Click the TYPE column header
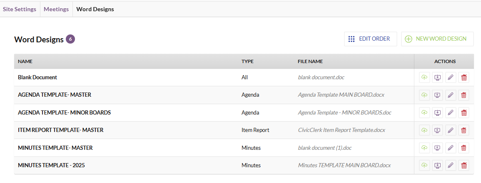 pyautogui.click(x=247, y=61)
